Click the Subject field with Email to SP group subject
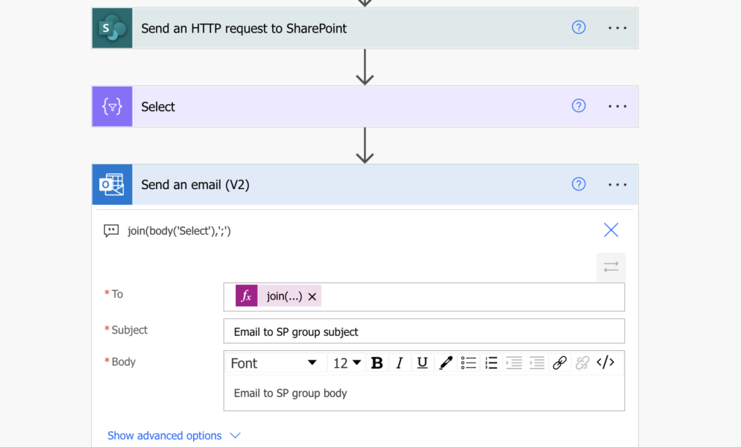 coord(424,331)
